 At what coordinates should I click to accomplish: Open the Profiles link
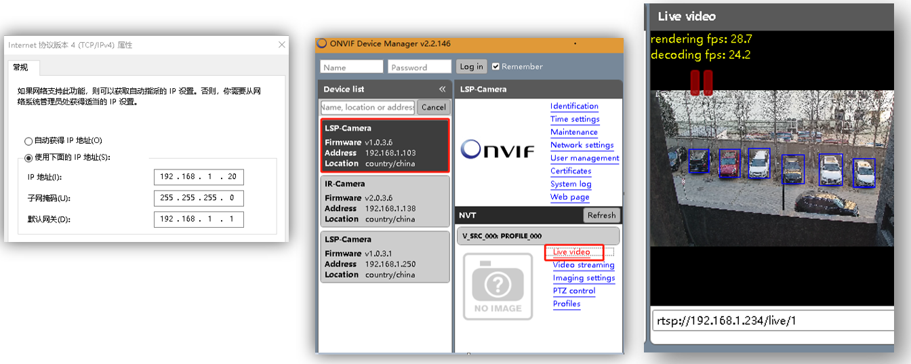[x=567, y=304]
